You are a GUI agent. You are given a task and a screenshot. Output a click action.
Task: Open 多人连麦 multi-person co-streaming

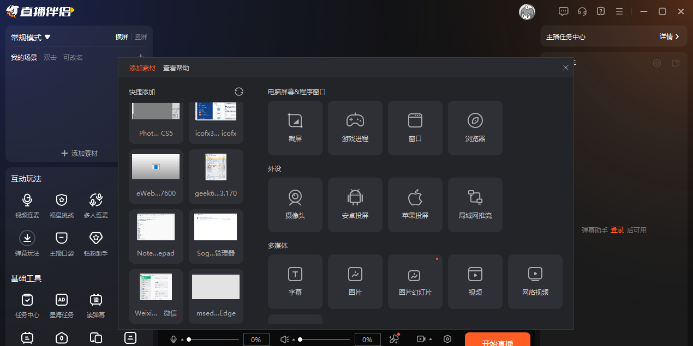(96, 206)
